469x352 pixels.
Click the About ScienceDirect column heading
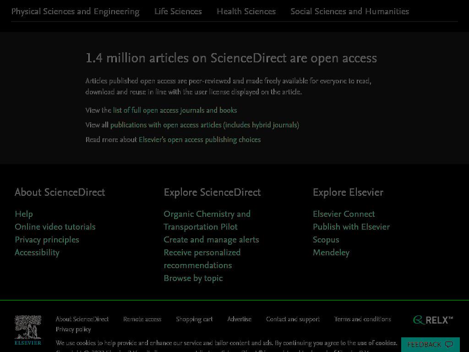(x=60, y=192)
